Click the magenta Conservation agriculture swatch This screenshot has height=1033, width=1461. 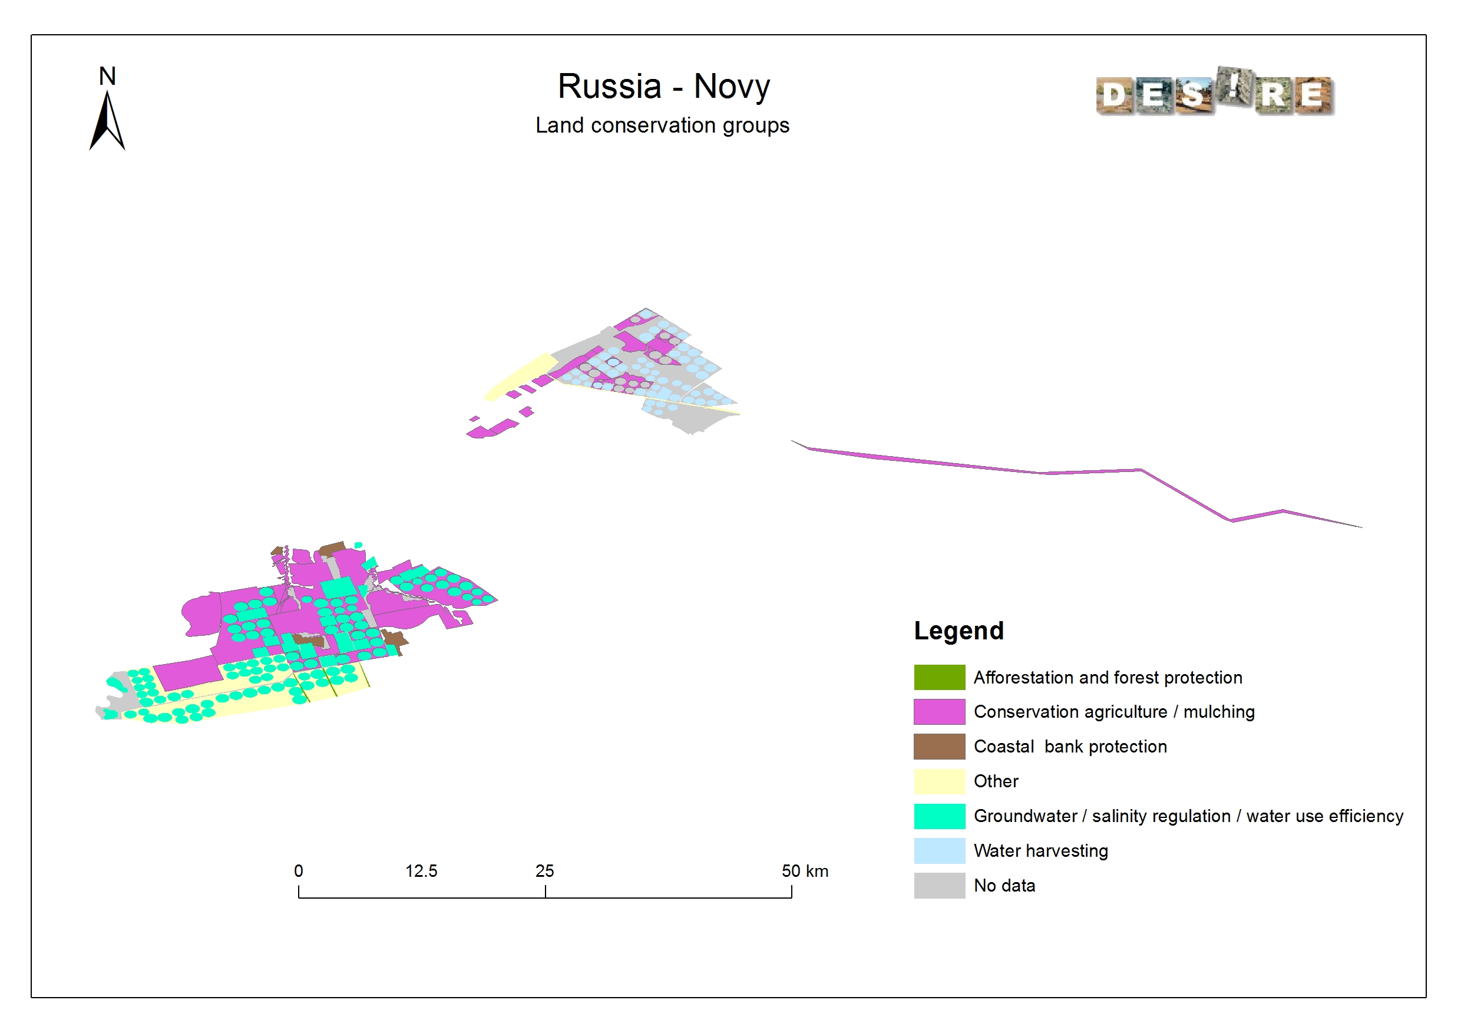point(939,712)
